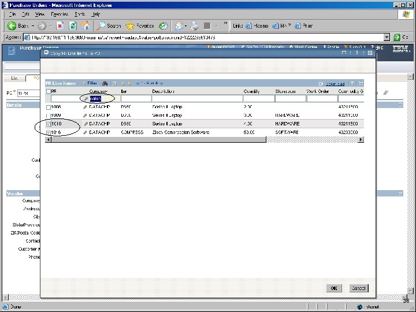Click the PR filter input field

click(x=66, y=99)
